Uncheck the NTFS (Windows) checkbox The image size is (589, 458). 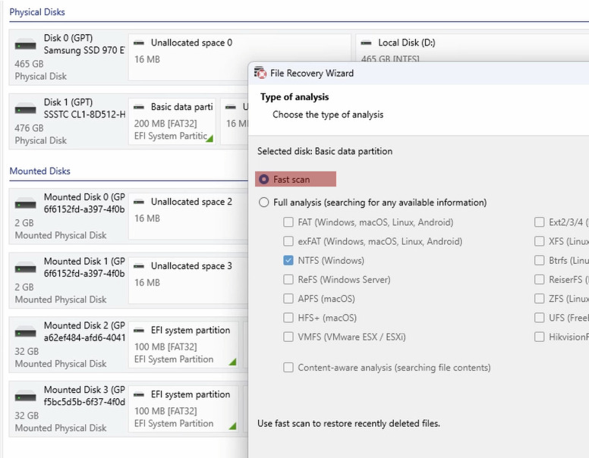click(288, 261)
